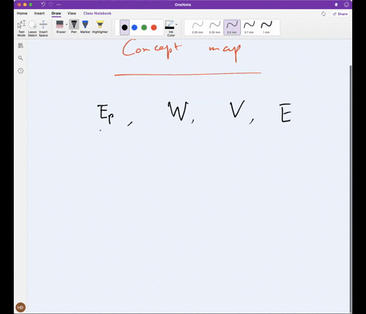This screenshot has height=314, width=366.
Task: Set pen thickness to 0.35 mm
Action: tap(215, 27)
